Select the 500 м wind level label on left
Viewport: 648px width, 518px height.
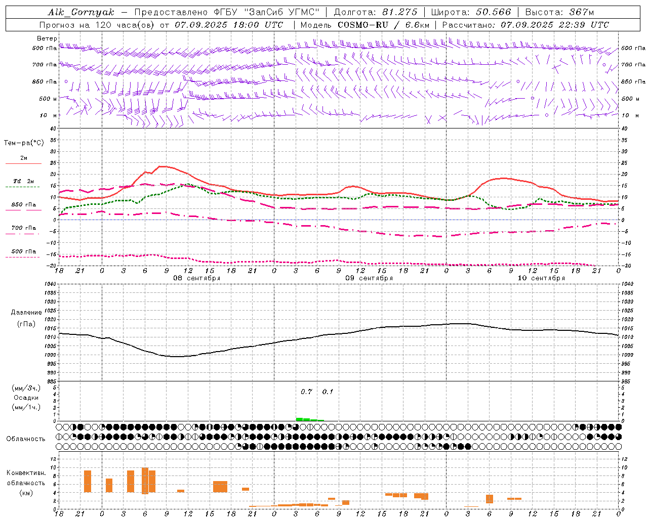pos(48,99)
